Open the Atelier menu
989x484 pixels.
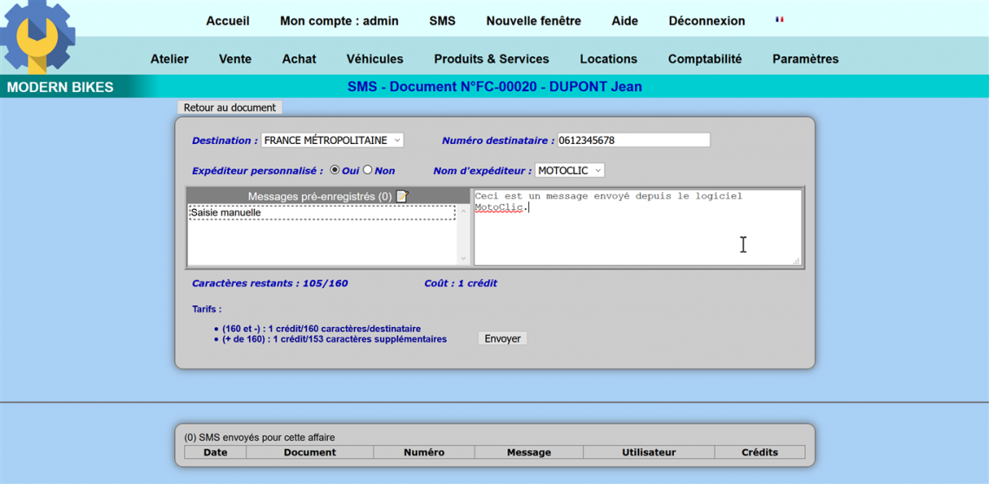pyautogui.click(x=169, y=59)
